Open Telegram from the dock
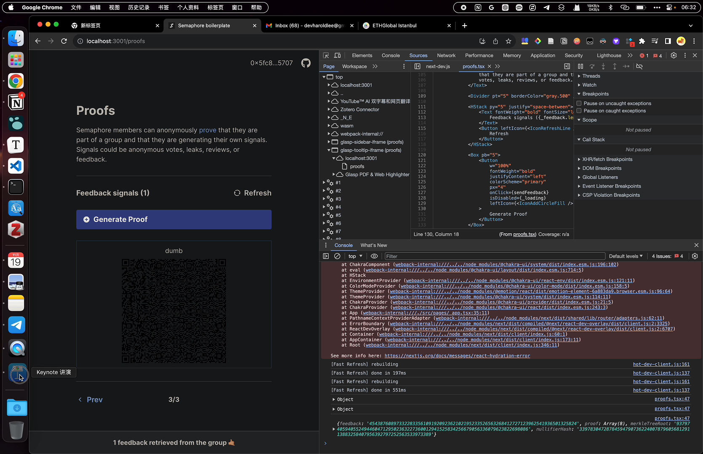Screen dimensions: 703x454 [16, 325]
